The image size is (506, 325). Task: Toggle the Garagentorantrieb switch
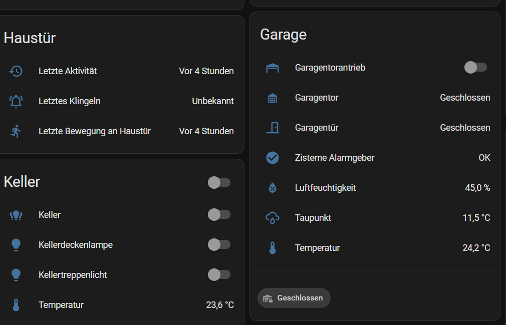point(475,68)
